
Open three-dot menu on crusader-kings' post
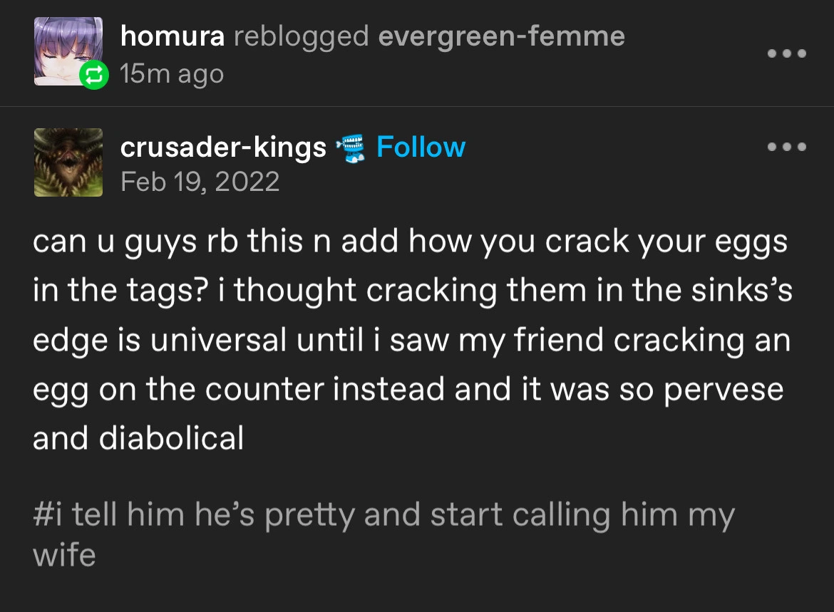point(786,147)
